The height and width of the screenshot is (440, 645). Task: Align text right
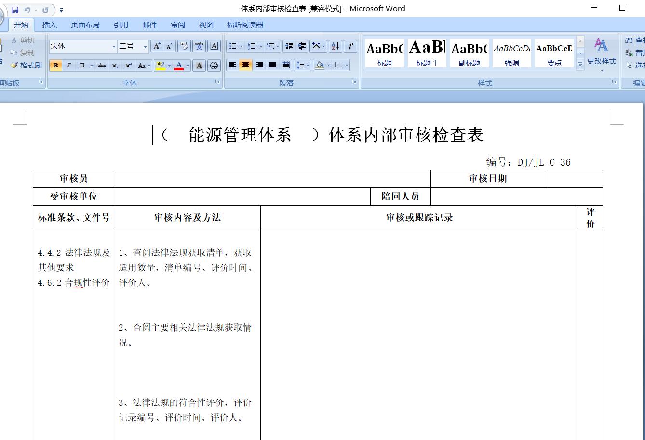point(259,66)
